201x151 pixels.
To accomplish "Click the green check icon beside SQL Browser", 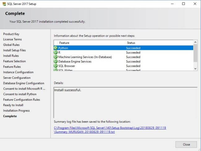I will (56, 66).
